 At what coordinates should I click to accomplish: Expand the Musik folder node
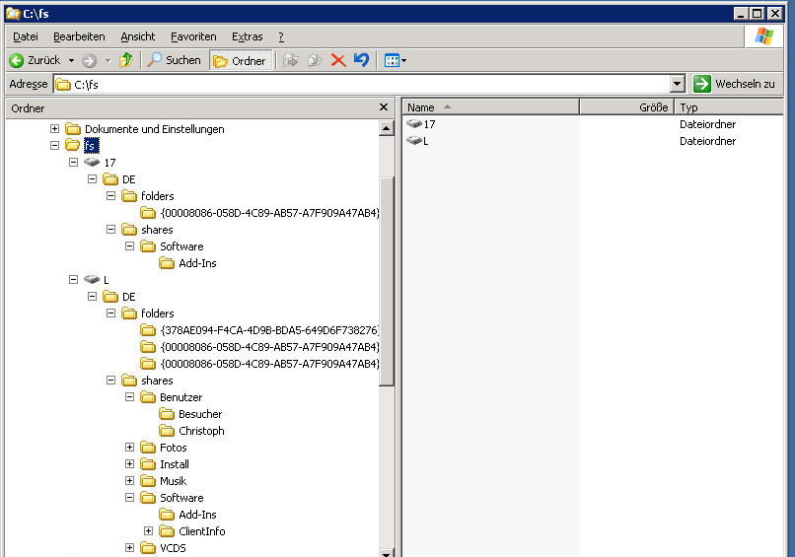(x=130, y=480)
